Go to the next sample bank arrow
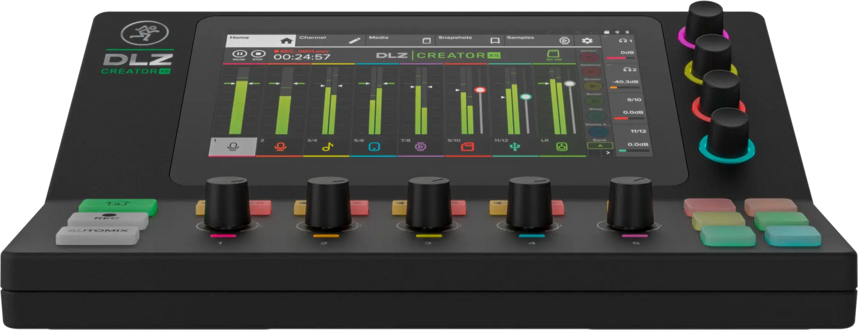 pos(607,152)
